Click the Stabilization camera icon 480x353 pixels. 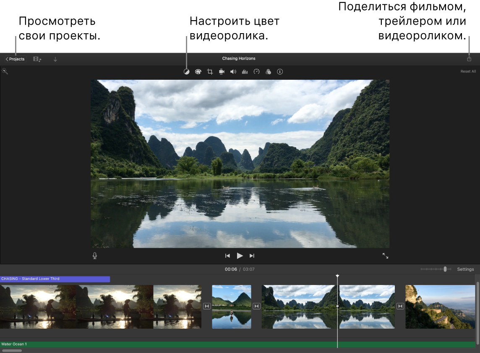point(222,71)
